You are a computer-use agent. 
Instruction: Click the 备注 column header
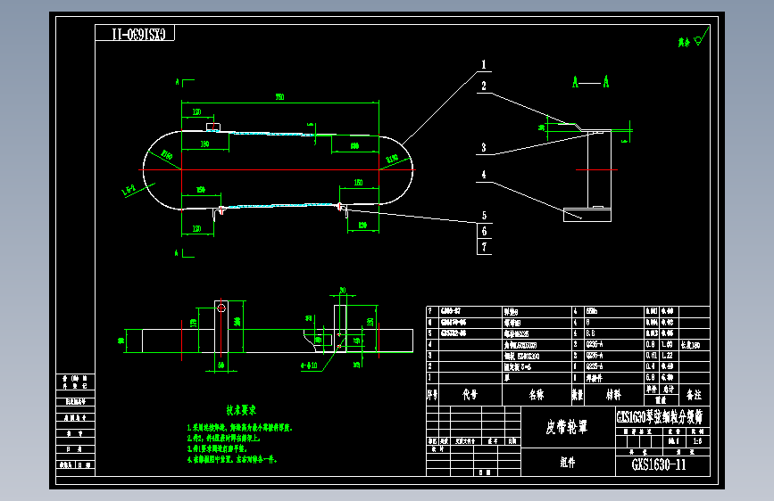coord(694,395)
